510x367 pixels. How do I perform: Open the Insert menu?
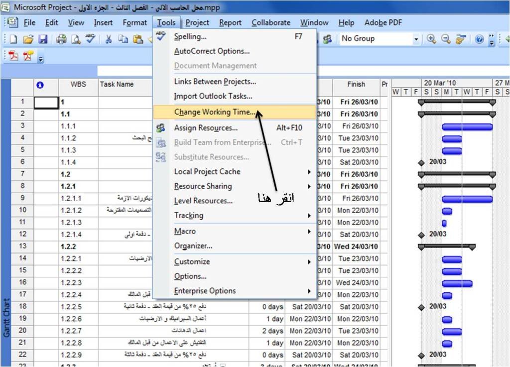coord(103,22)
